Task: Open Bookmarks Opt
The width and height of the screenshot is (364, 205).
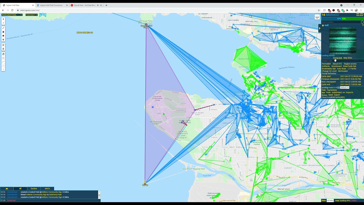Action: pyautogui.click(x=329, y=69)
